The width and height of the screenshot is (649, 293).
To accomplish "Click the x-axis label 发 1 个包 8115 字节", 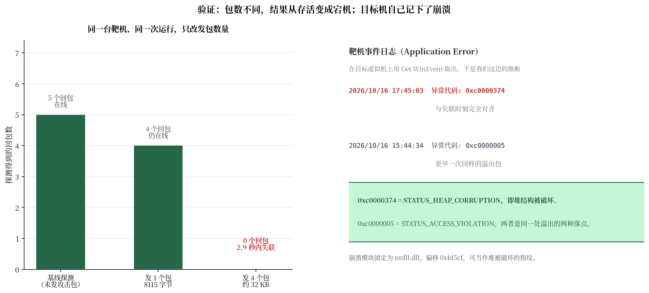I will click(158, 281).
